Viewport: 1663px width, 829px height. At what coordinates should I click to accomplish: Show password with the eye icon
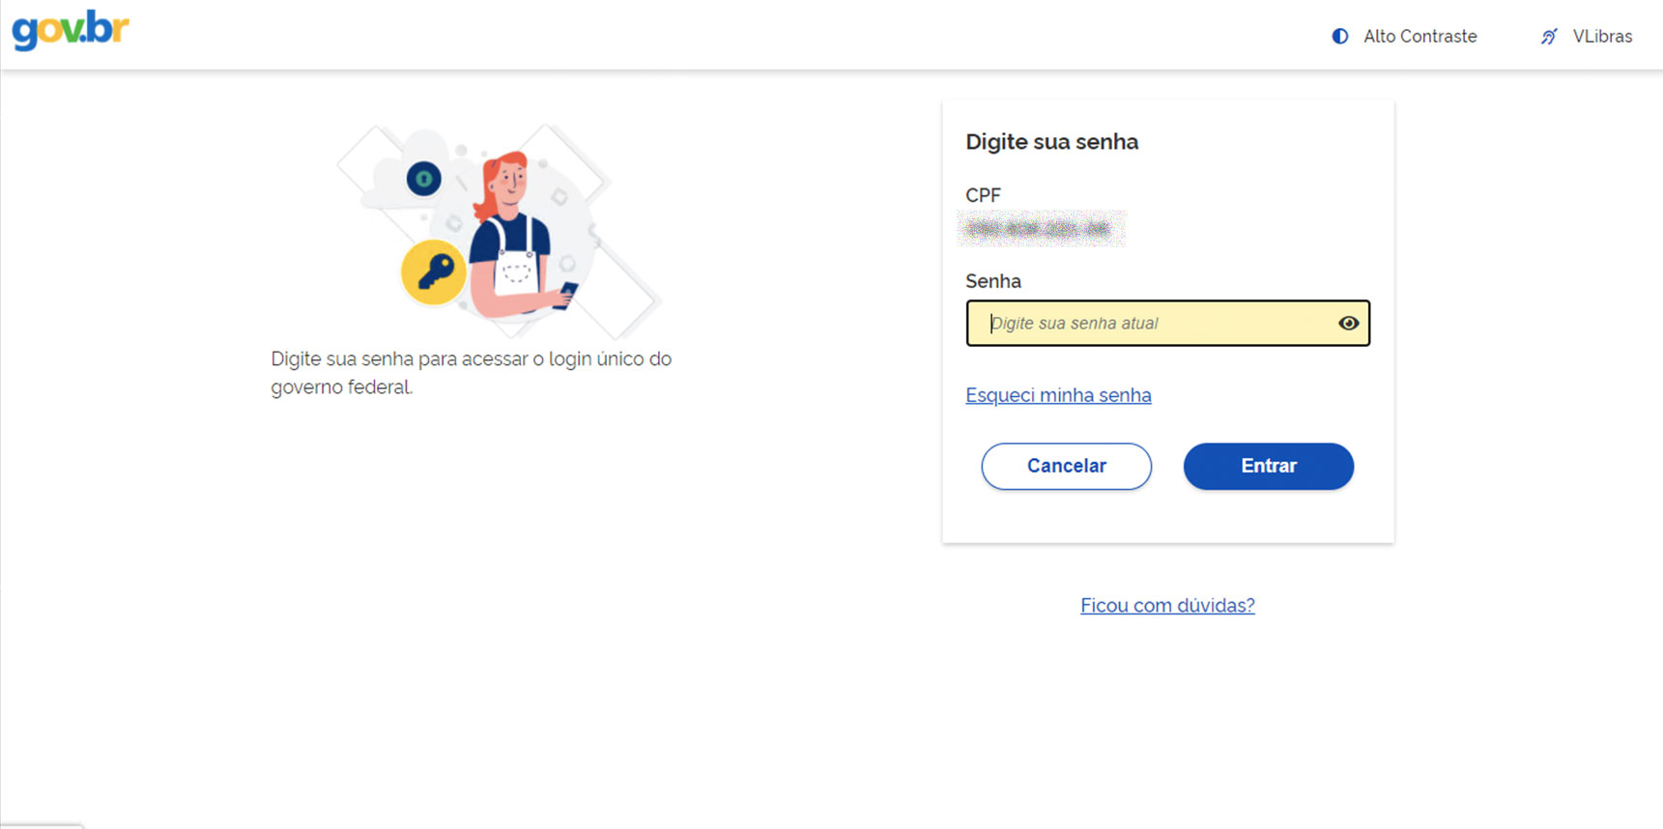coord(1348,324)
